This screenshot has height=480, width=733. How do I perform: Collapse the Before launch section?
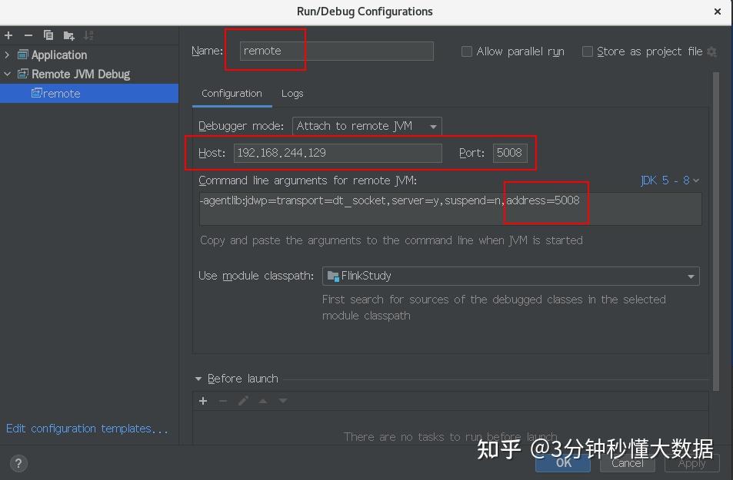198,378
